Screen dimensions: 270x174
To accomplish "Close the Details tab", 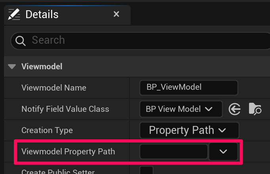I will (116, 14).
